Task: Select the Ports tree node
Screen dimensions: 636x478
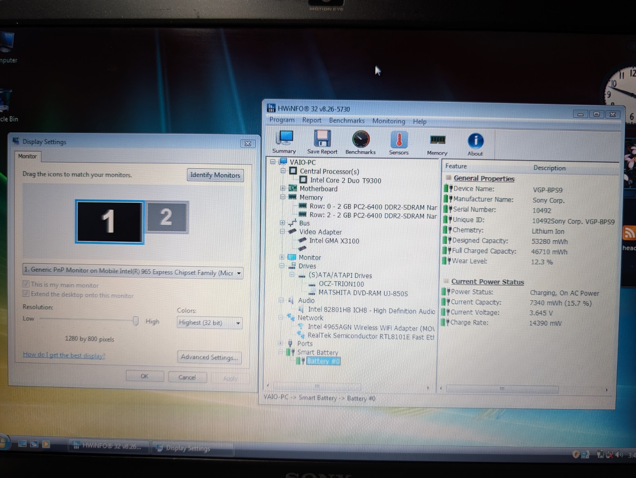Action: click(305, 344)
